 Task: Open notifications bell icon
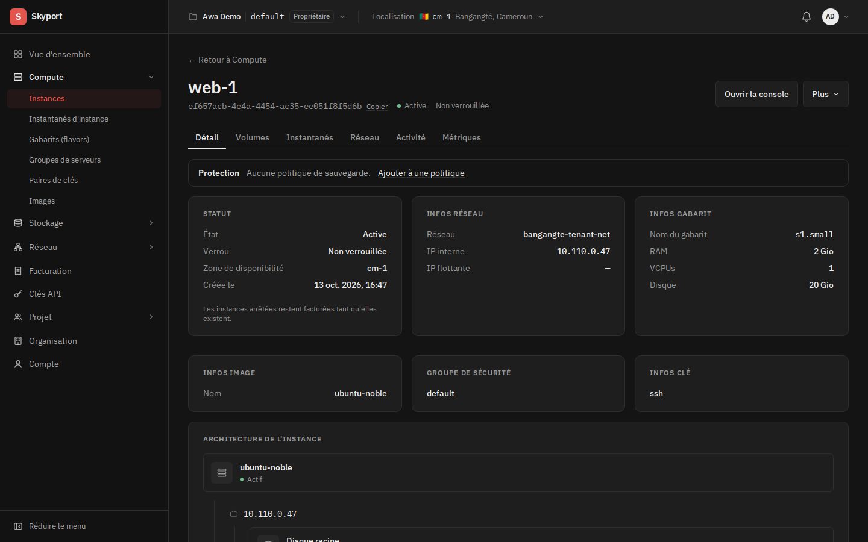(807, 17)
